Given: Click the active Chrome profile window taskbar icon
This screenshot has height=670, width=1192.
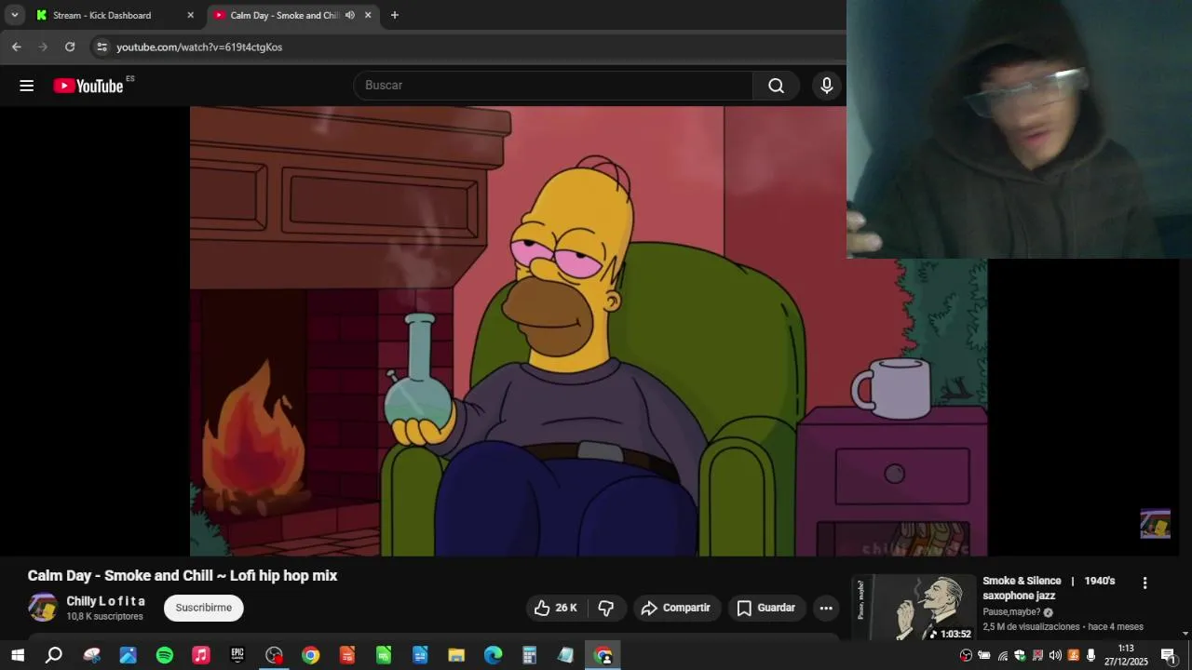Looking at the screenshot, I should [603, 655].
